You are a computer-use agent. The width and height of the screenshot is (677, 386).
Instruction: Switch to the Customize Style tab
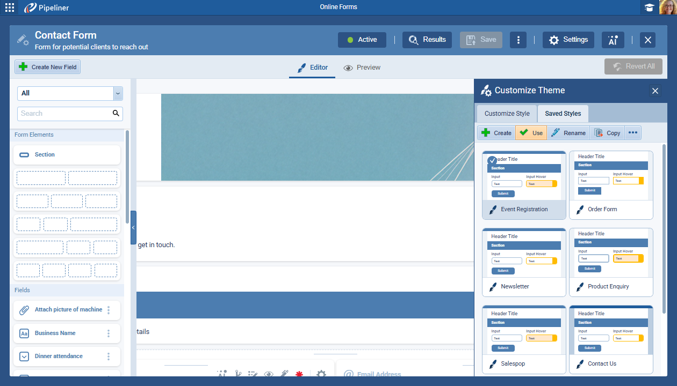[x=507, y=114]
